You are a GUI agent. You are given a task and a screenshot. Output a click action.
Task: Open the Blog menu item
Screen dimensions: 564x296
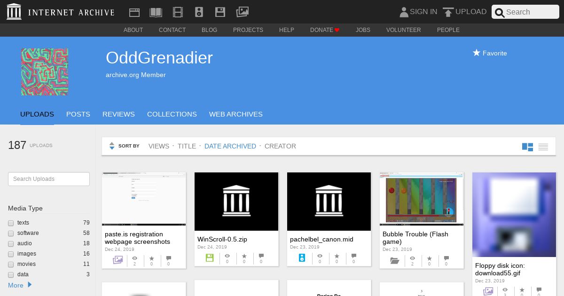(x=209, y=30)
